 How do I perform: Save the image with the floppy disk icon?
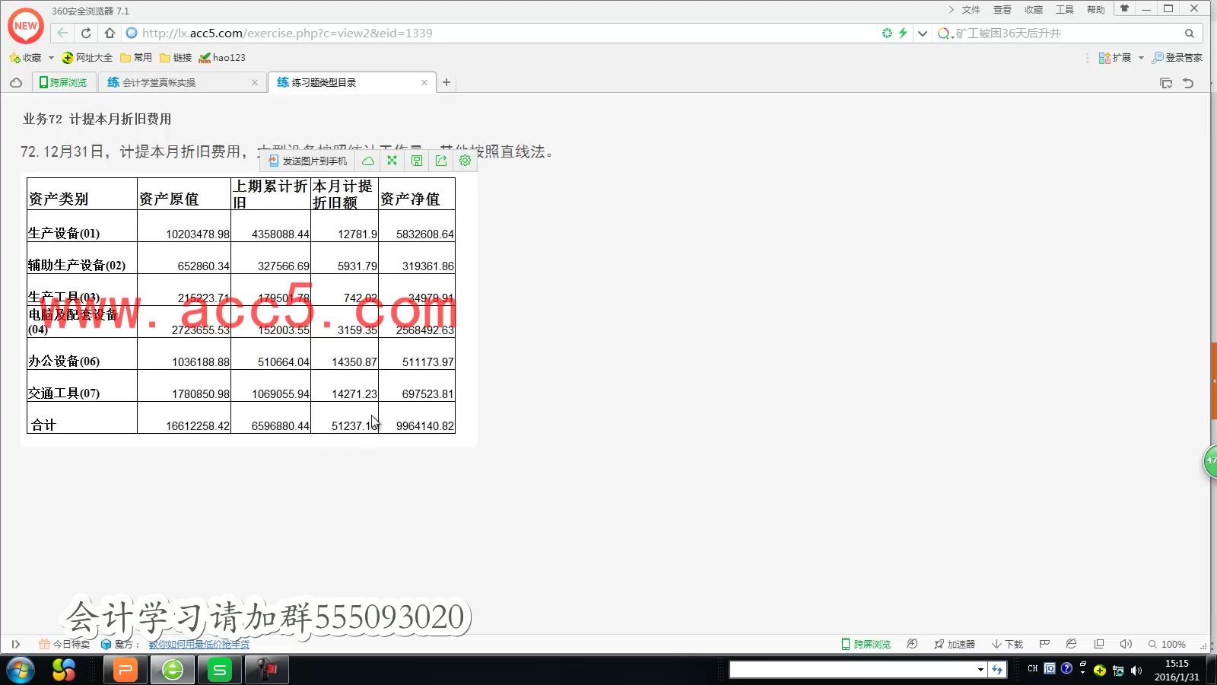pyautogui.click(x=416, y=161)
